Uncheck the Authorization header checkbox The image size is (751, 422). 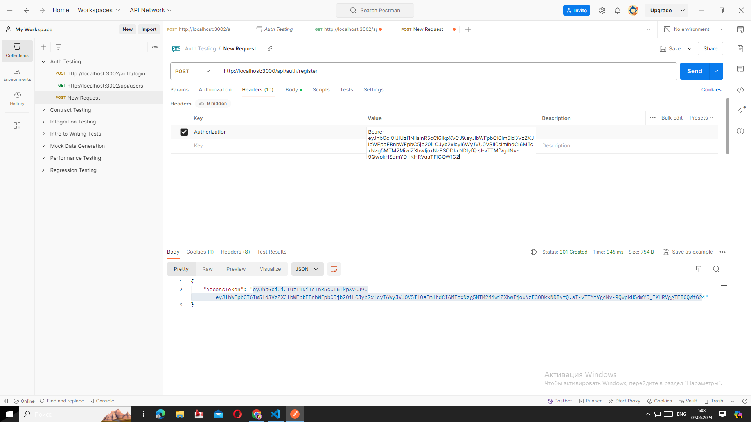[184, 132]
